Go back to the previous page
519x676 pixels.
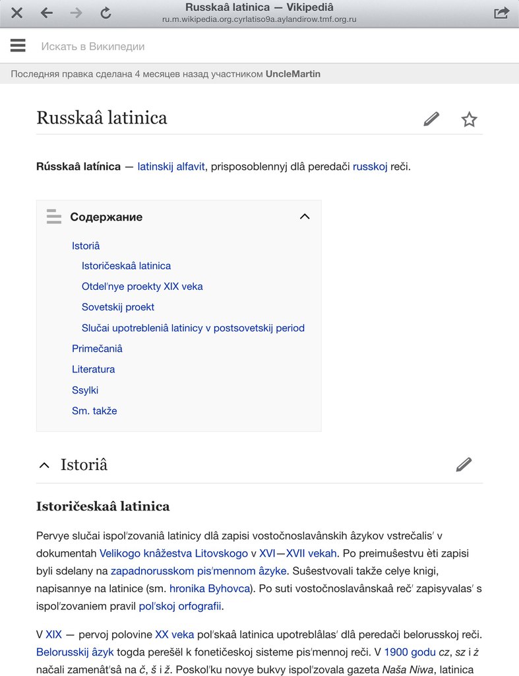[x=46, y=13]
